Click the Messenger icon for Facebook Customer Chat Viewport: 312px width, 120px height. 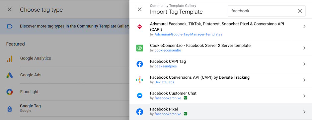click(x=140, y=96)
